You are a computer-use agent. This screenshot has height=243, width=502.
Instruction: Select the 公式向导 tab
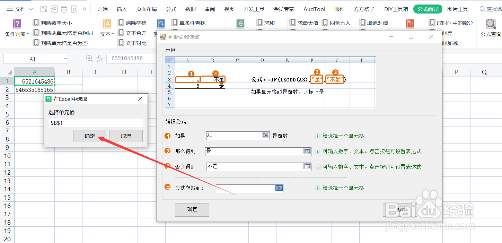(428, 9)
